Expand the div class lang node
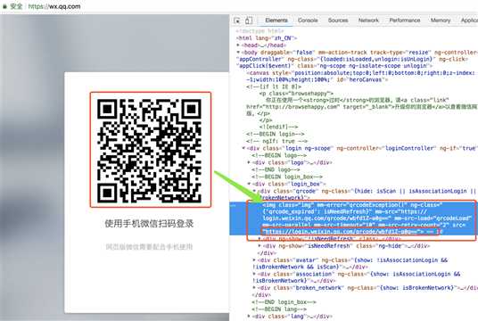478x321 pixels. coord(249,317)
